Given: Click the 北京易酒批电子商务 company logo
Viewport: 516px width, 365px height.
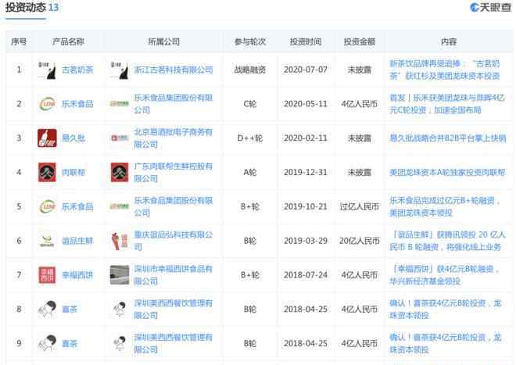Looking at the screenshot, I should (120, 138).
